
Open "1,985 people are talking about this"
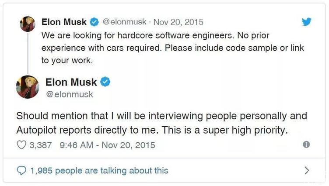(99, 170)
